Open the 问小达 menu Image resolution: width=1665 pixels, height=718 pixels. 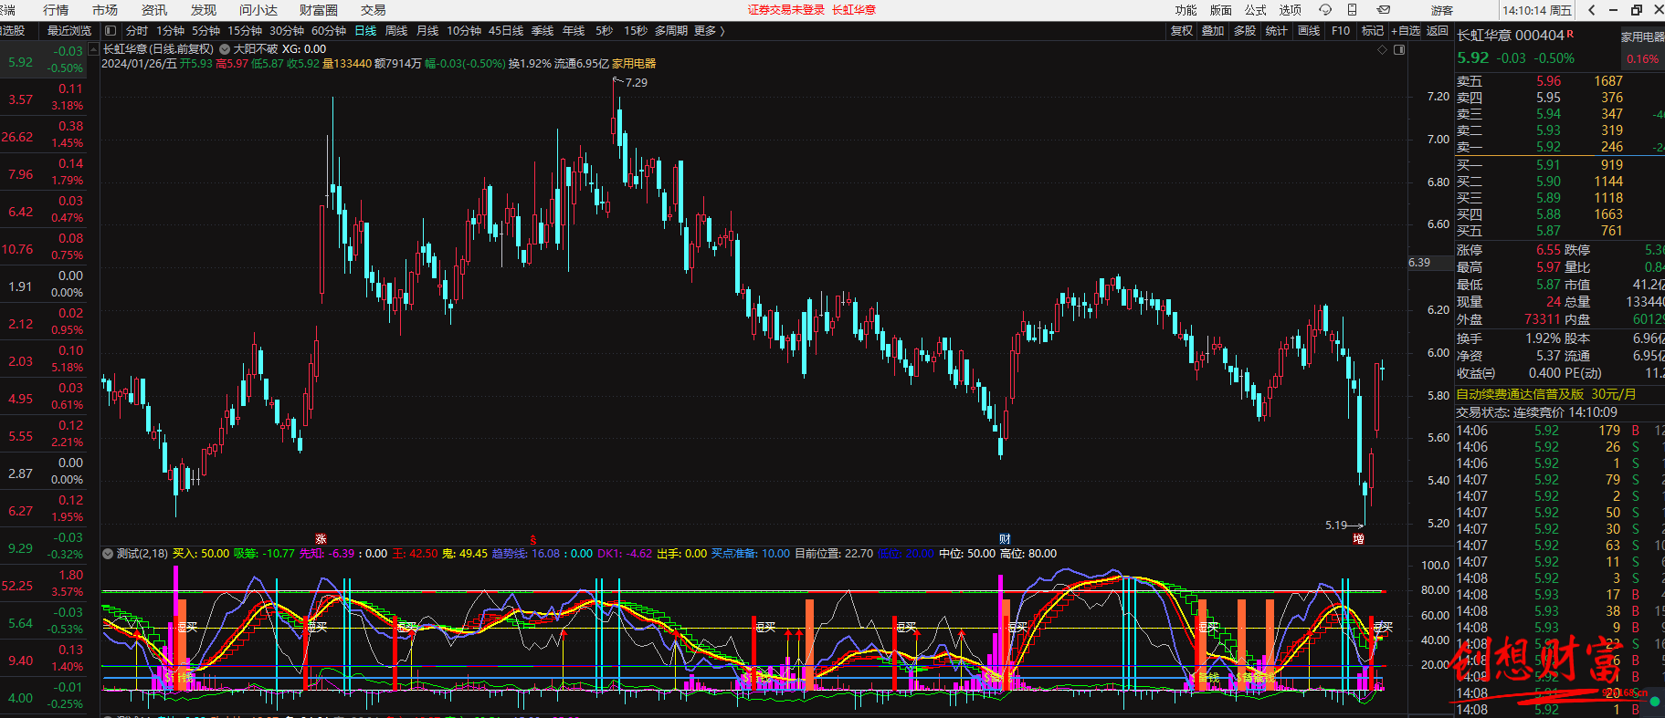click(258, 10)
